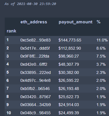Select address 0x5d17e...ddd5f

click(35, 48)
